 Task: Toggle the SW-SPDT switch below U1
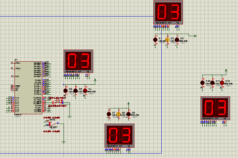click(x=52, y=123)
